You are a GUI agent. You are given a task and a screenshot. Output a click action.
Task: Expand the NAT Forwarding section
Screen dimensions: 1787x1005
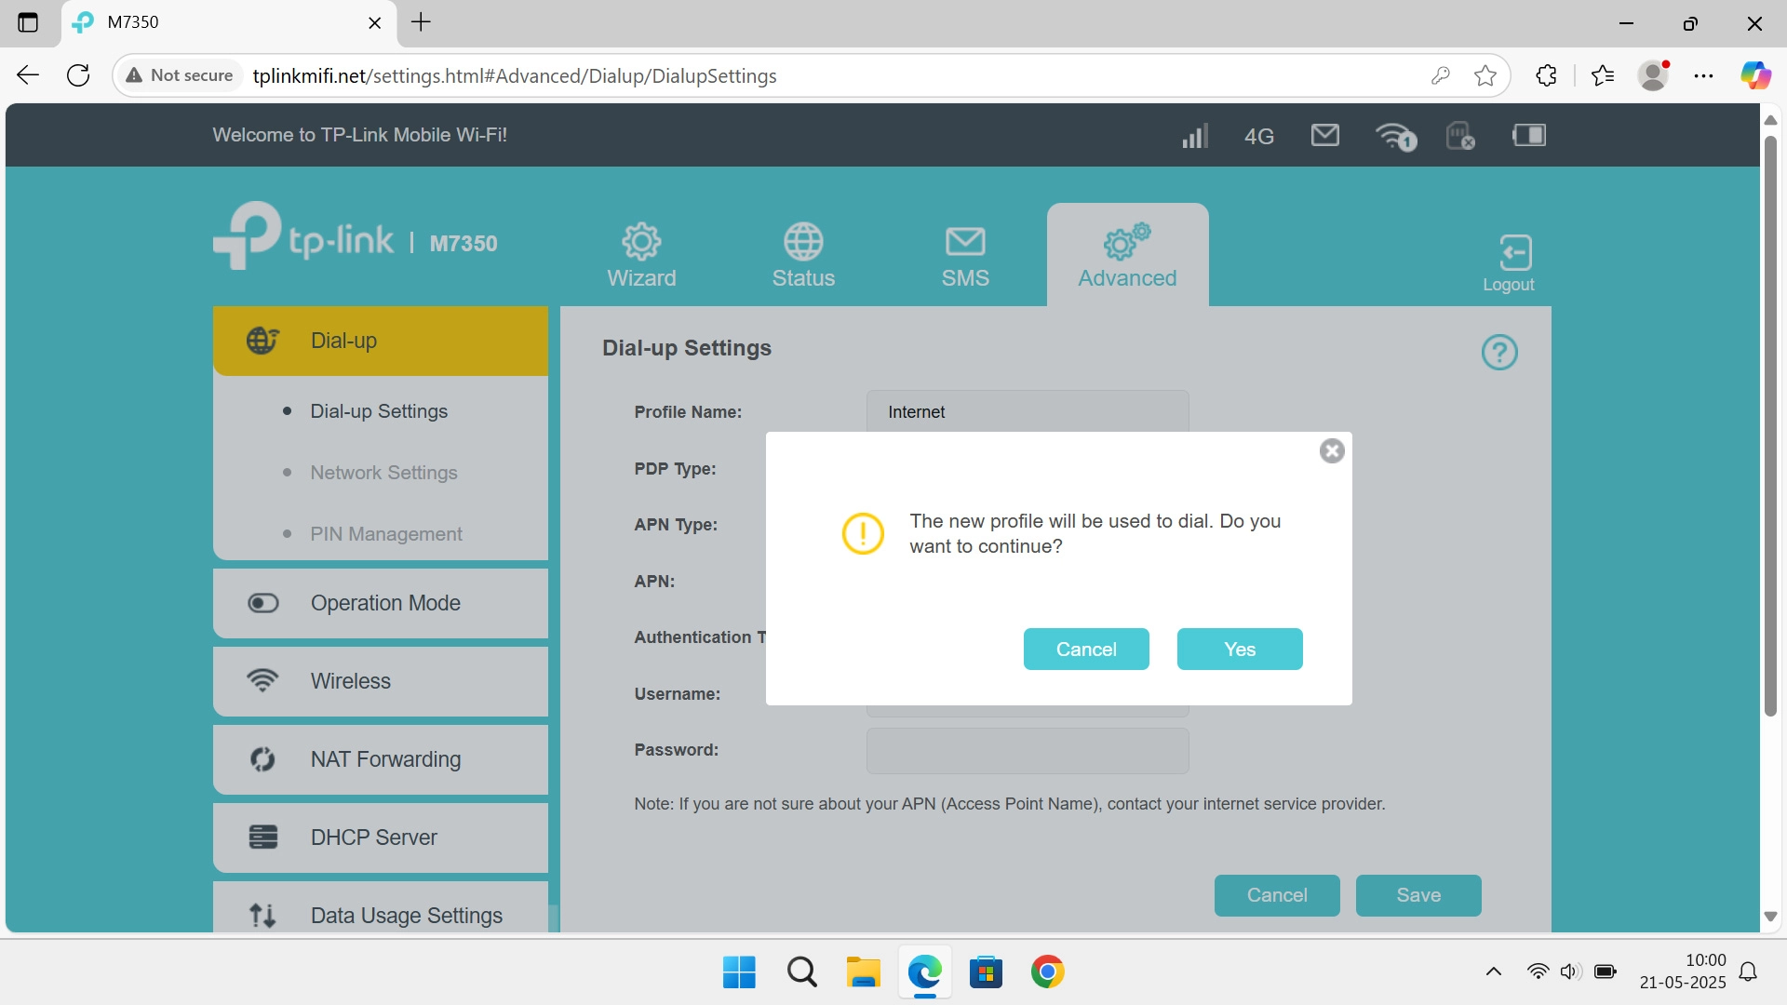(x=380, y=759)
